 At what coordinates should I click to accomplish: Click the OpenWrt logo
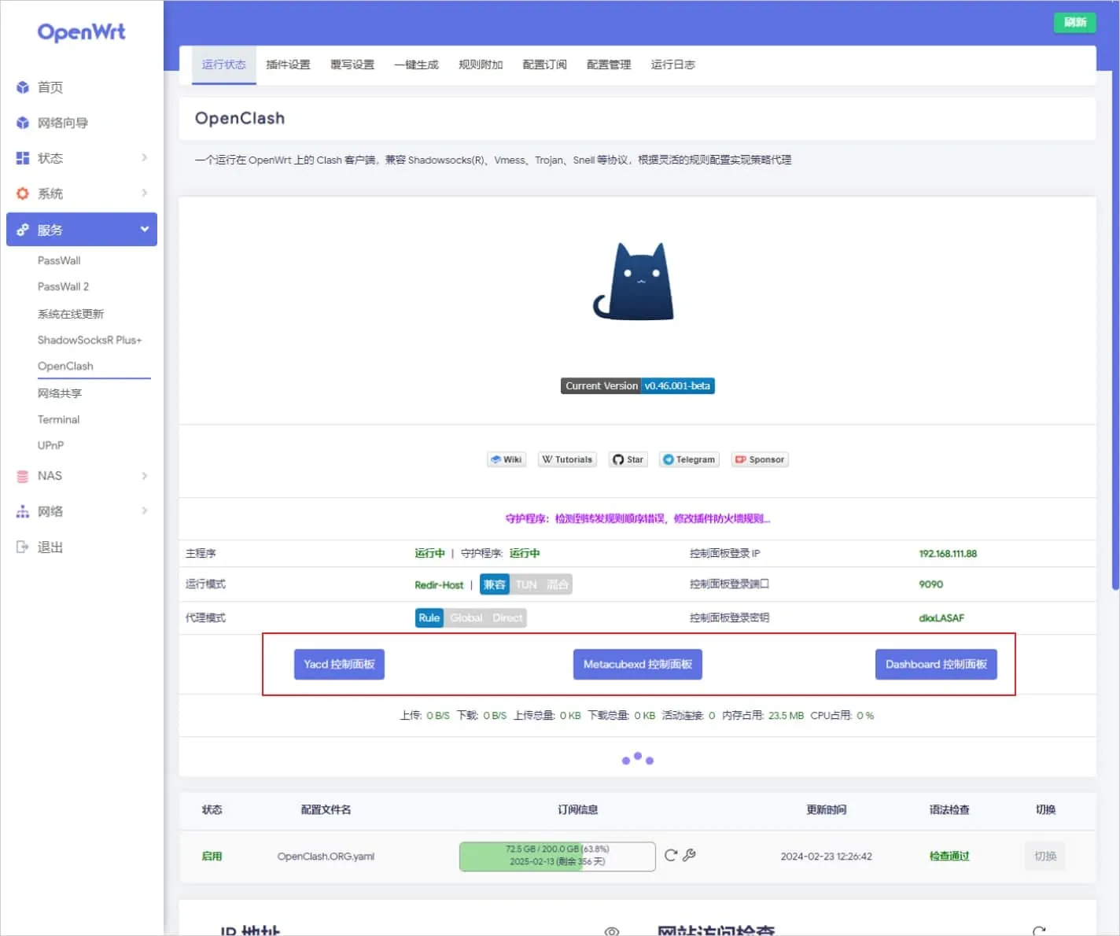pyautogui.click(x=81, y=31)
